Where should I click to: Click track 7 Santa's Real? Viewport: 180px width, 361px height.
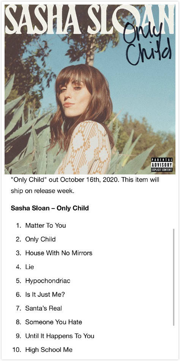(44, 308)
